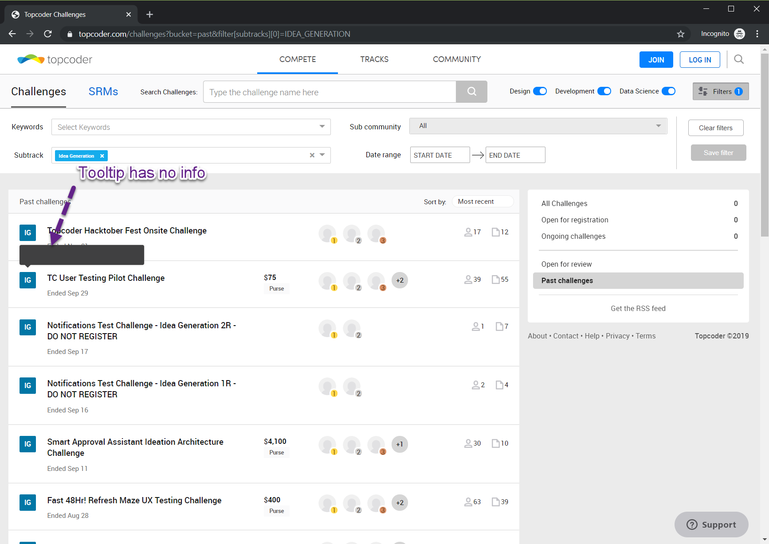View site security lock info

pos(69,34)
